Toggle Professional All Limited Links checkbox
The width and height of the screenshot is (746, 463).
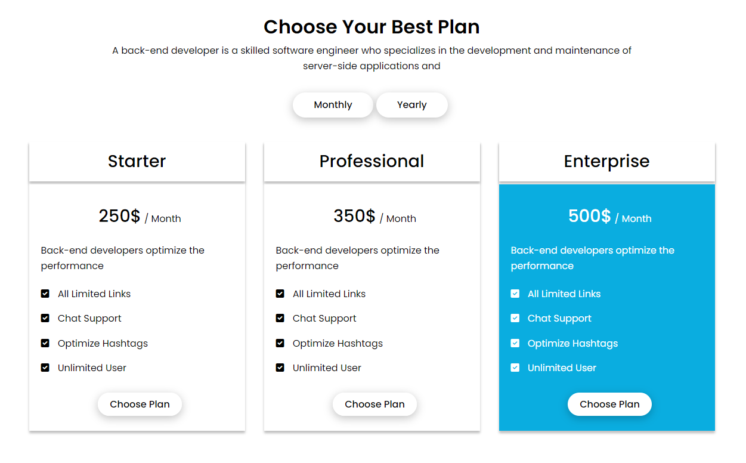(280, 294)
